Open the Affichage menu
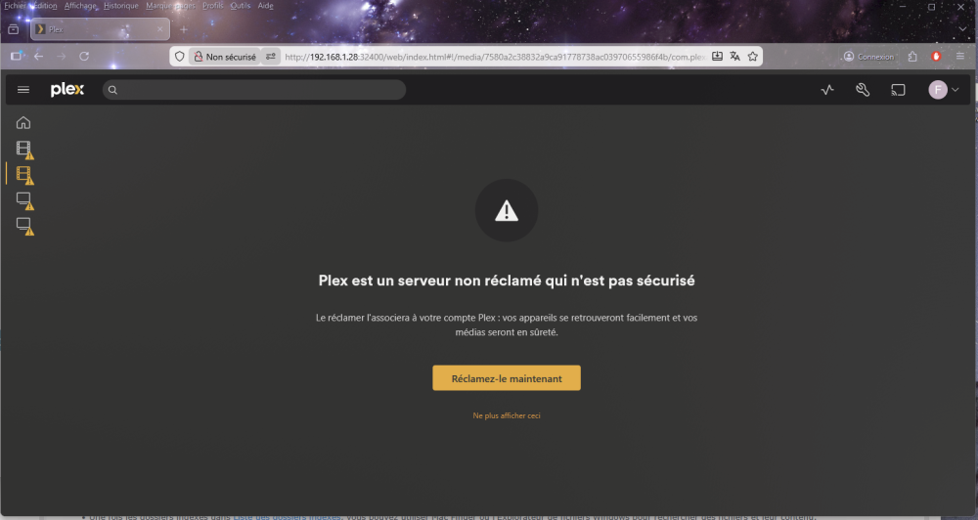The width and height of the screenshot is (978, 520). pyautogui.click(x=80, y=6)
